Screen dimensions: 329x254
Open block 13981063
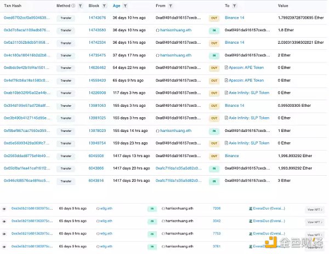97,106
